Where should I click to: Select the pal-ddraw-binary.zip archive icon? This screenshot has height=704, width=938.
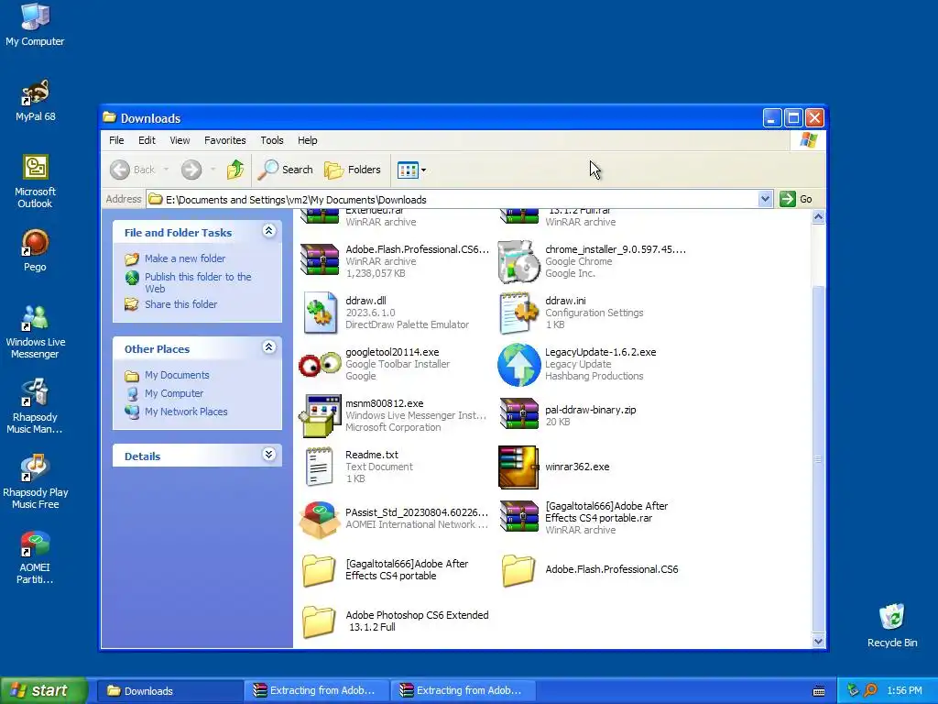click(x=518, y=414)
